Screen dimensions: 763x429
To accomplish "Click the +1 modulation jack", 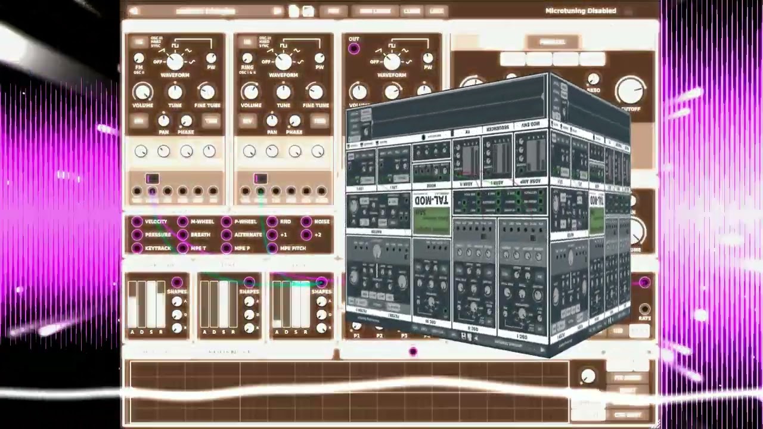I will click(272, 235).
